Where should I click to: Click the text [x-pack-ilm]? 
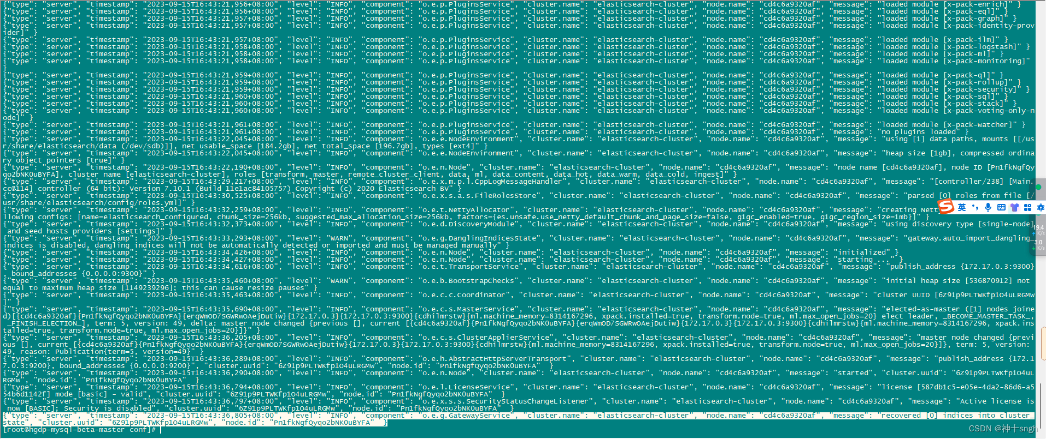pos(971,40)
